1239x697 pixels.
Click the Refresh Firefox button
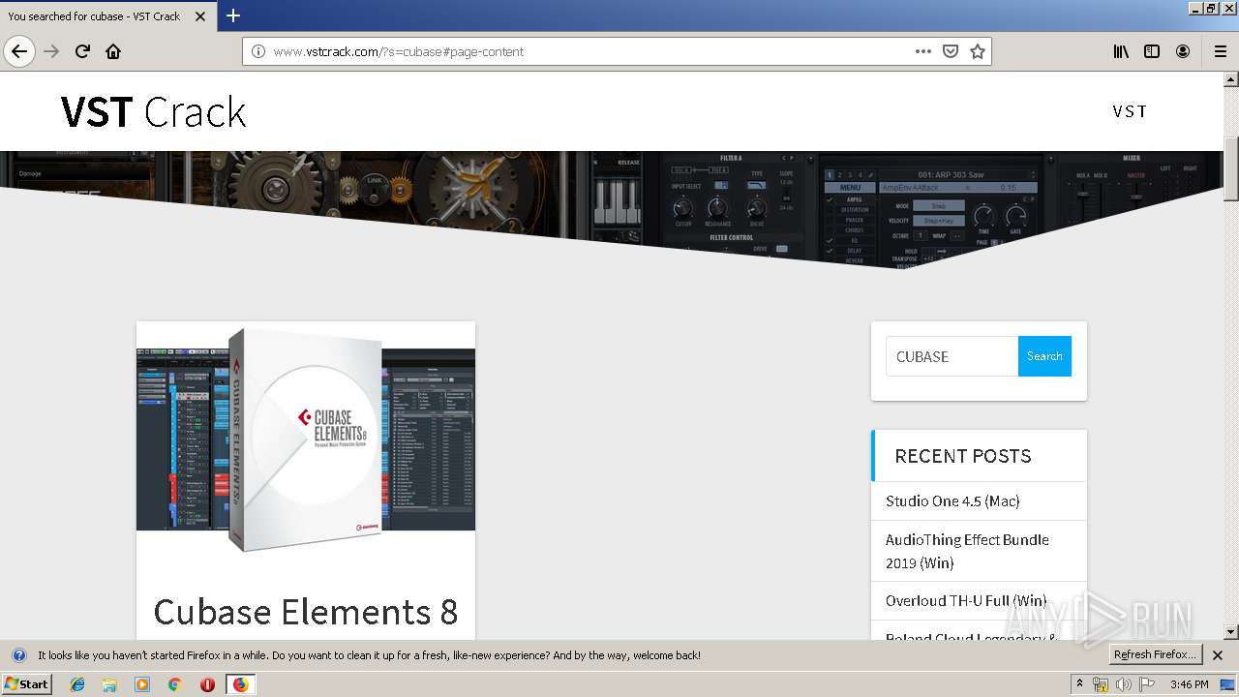click(x=1154, y=655)
